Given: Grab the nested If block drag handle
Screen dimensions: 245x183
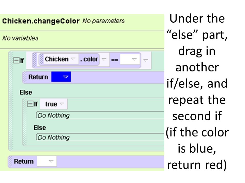Looking at the screenshot, I should click(x=25, y=122).
